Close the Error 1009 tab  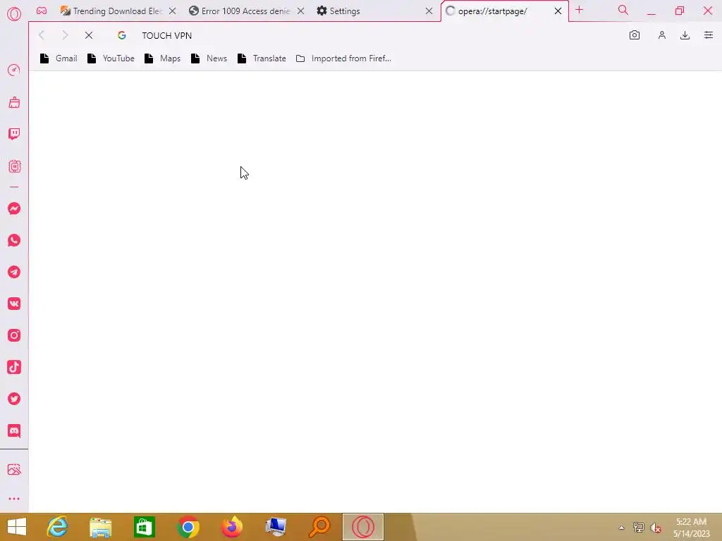(300, 11)
